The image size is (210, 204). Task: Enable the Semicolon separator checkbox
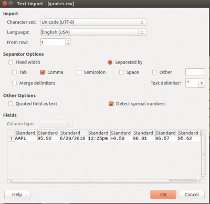tap(79, 72)
